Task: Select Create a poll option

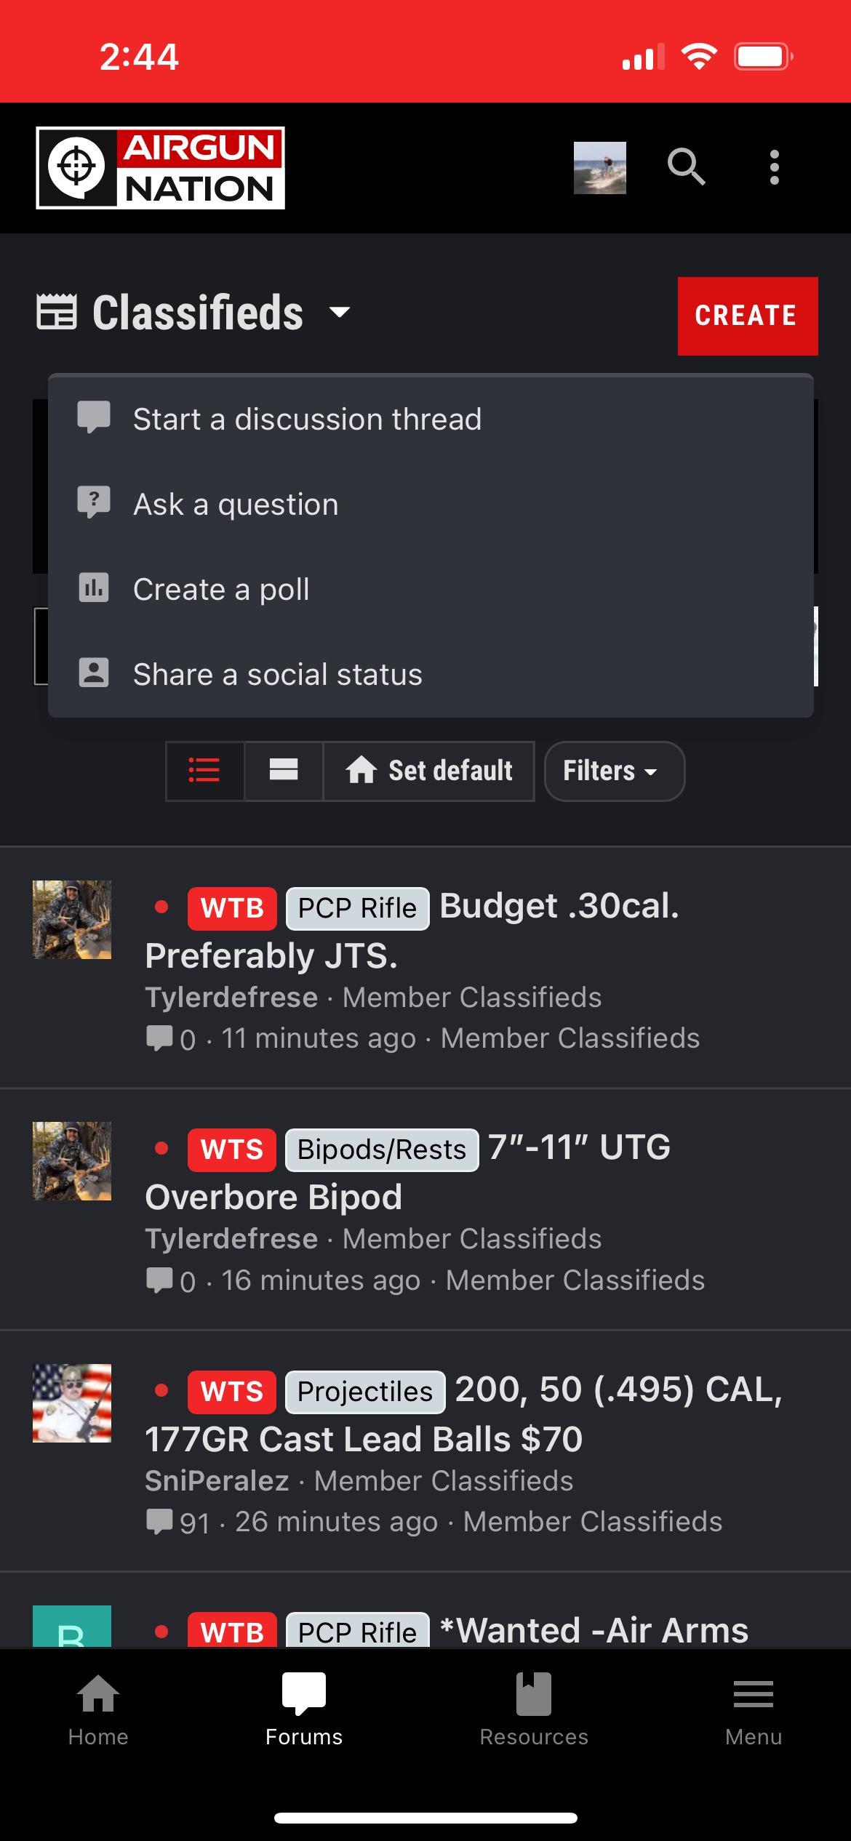Action: coord(431,589)
